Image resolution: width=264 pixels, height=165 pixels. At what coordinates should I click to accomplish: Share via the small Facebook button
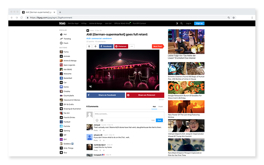[106, 46]
